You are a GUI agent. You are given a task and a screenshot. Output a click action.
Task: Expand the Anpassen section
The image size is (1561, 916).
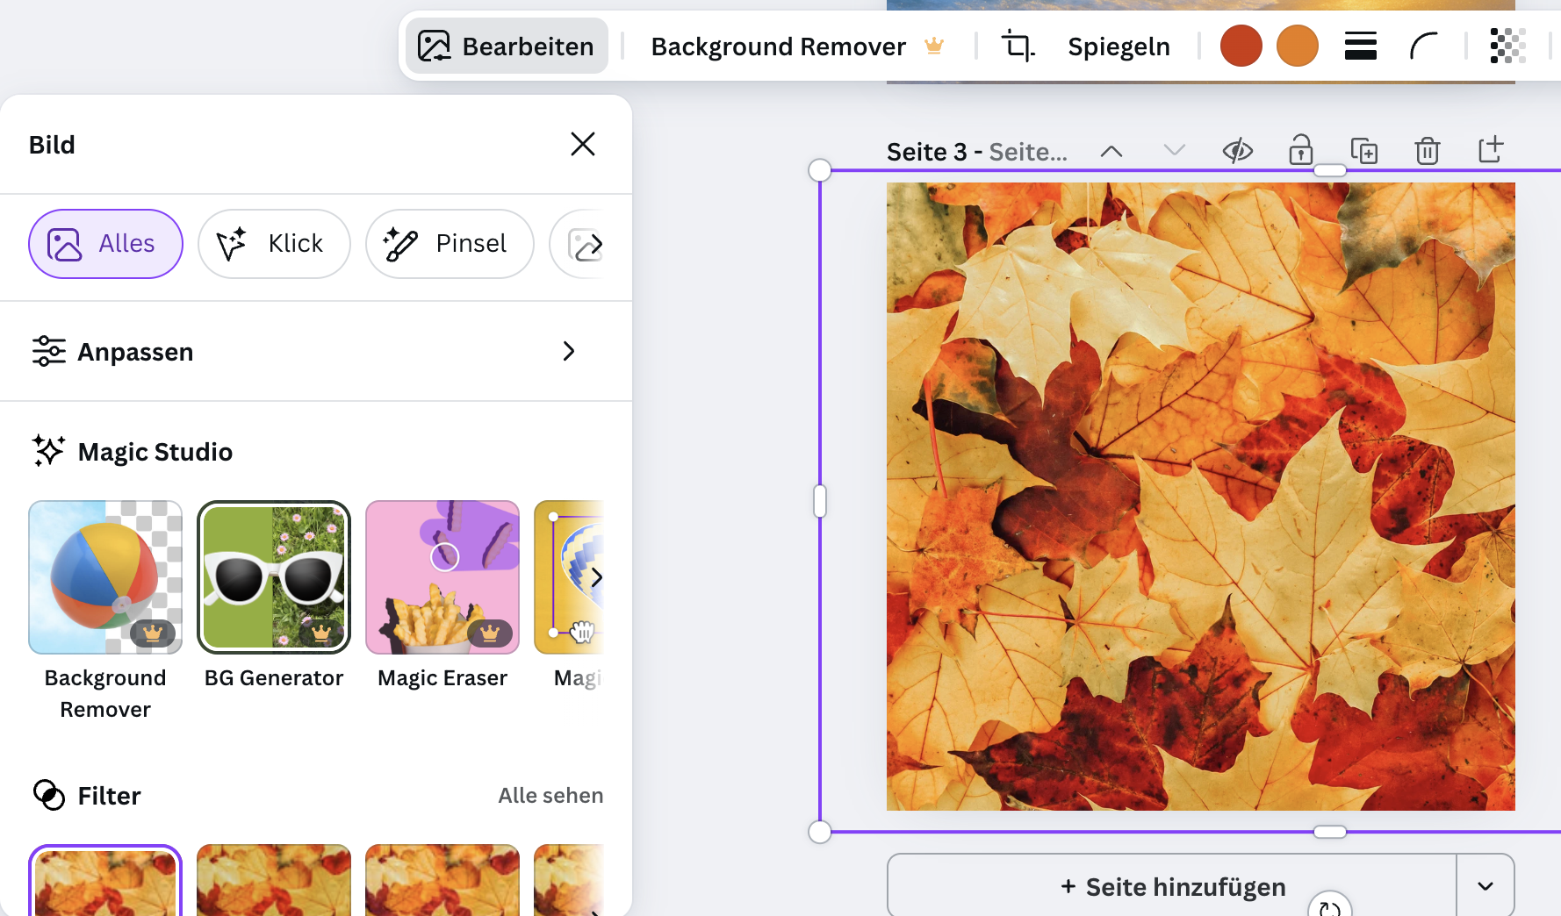click(568, 351)
